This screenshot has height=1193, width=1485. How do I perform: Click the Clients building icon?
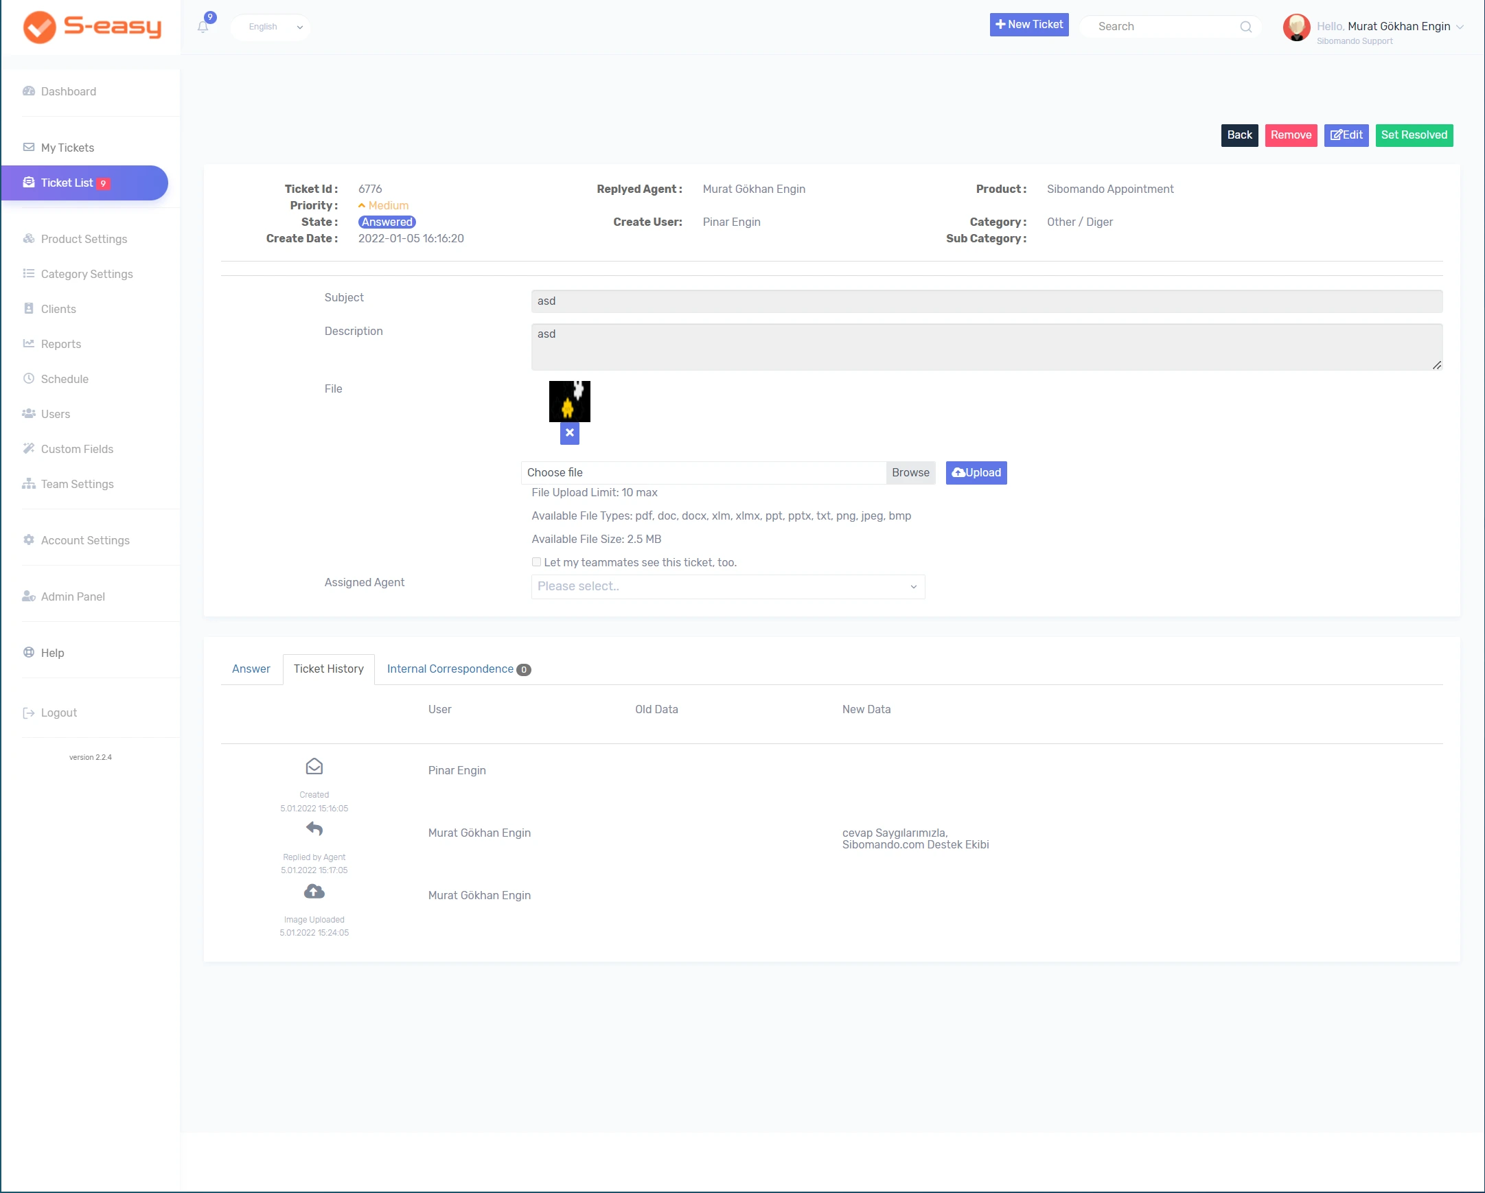[x=29, y=308]
